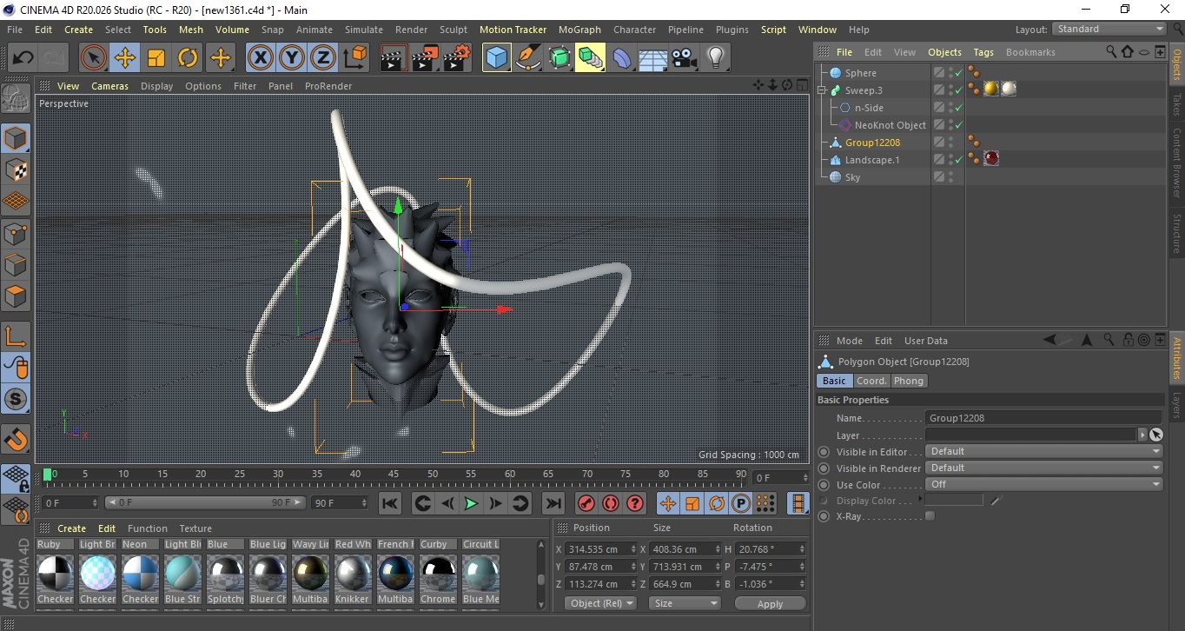This screenshot has height=631, width=1185.
Task: Toggle X axis lock
Action: click(x=260, y=58)
